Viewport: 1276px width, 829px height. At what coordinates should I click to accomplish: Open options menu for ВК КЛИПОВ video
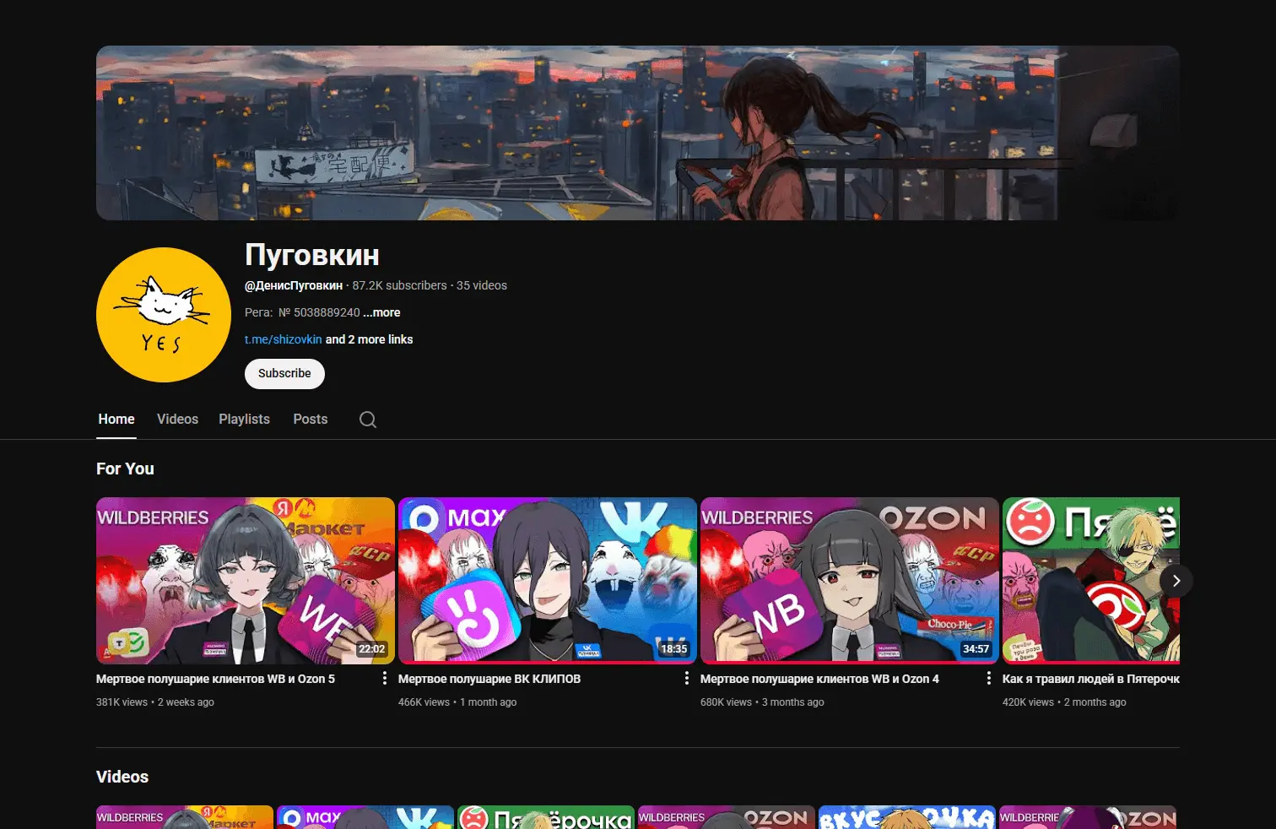click(x=687, y=677)
